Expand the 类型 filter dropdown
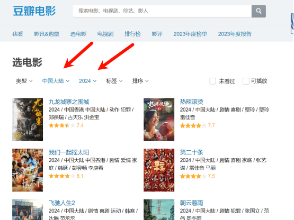Image resolution: width=294 pixels, height=220 pixels. (x=24, y=81)
